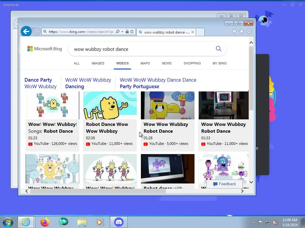Click the Action Center flag tray icon
Screen dimensions: 305x228
click(260, 222)
